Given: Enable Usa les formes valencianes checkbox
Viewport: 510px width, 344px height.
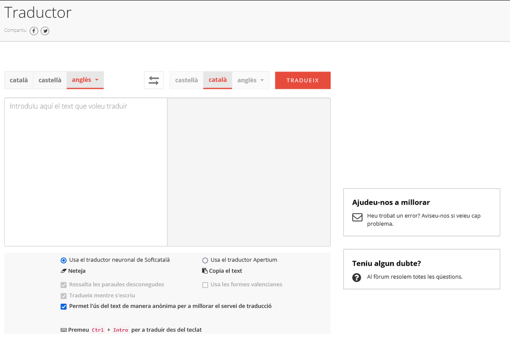Looking at the screenshot, I should (x=205, y=284).
